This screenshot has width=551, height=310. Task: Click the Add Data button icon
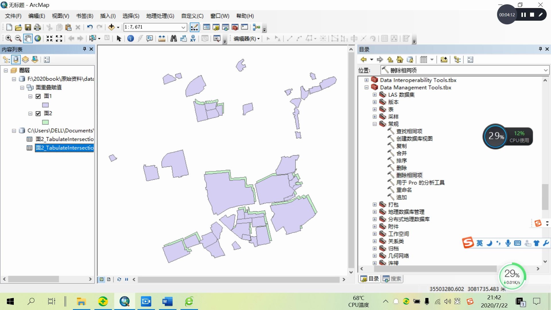click(x=111, y=27)
